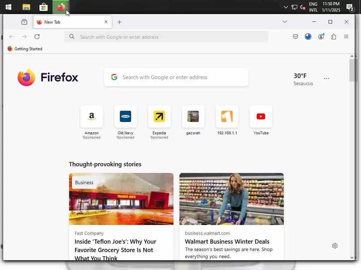Click the Thought-provoking stories heading
The width and height of the screenshot is (361, 270).
click(x=105, y=164)
